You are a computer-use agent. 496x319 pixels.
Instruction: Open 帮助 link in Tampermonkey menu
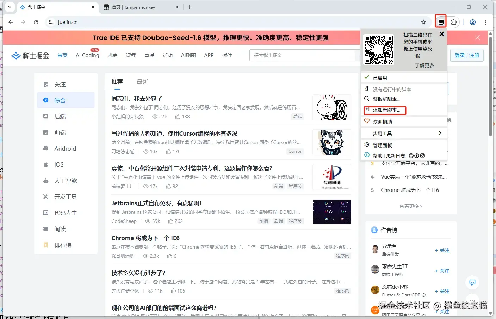click(x=378, y=156)
